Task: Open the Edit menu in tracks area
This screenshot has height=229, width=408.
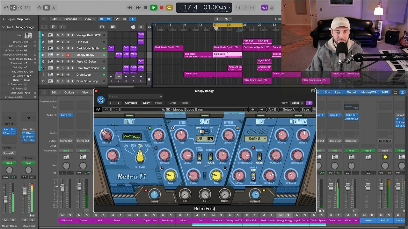Action: 56,19
